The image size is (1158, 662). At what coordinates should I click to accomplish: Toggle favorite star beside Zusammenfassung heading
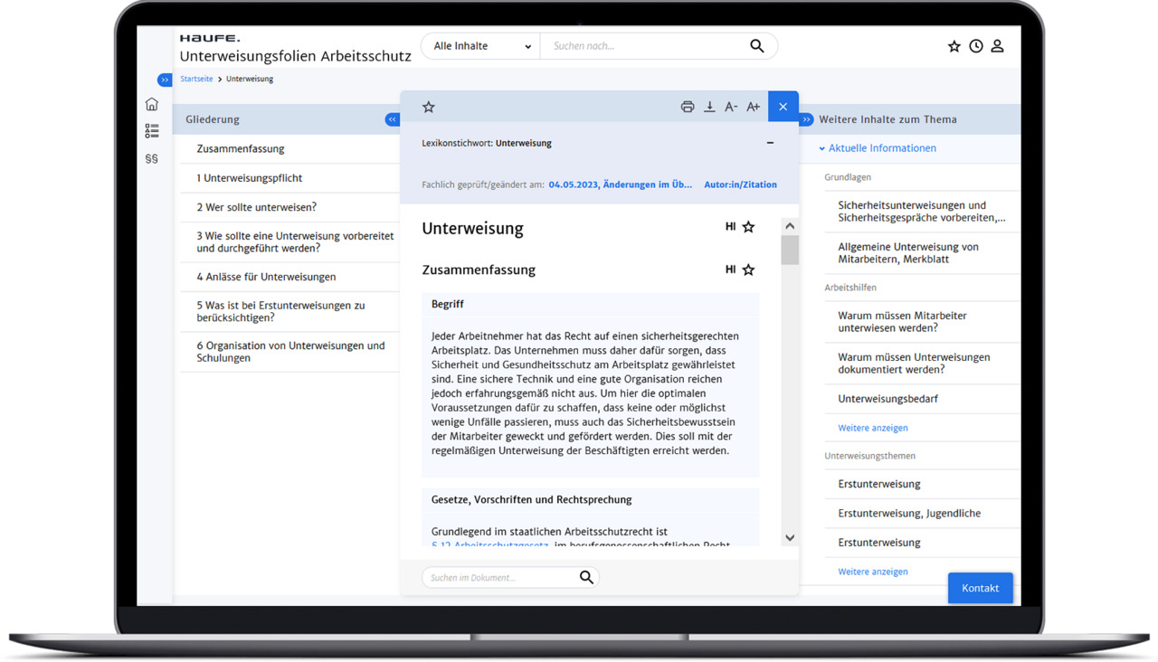pos(748,270)
